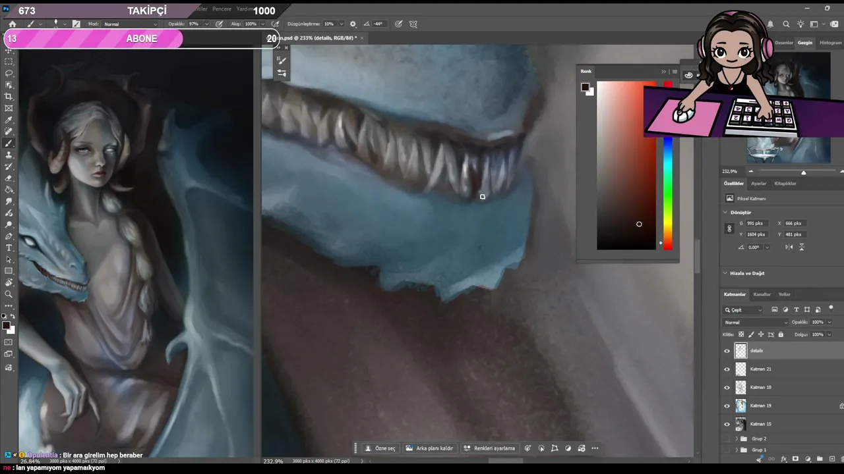
Task: Flip horizontally in the Properties panel
Action: (x=789, y=247)
